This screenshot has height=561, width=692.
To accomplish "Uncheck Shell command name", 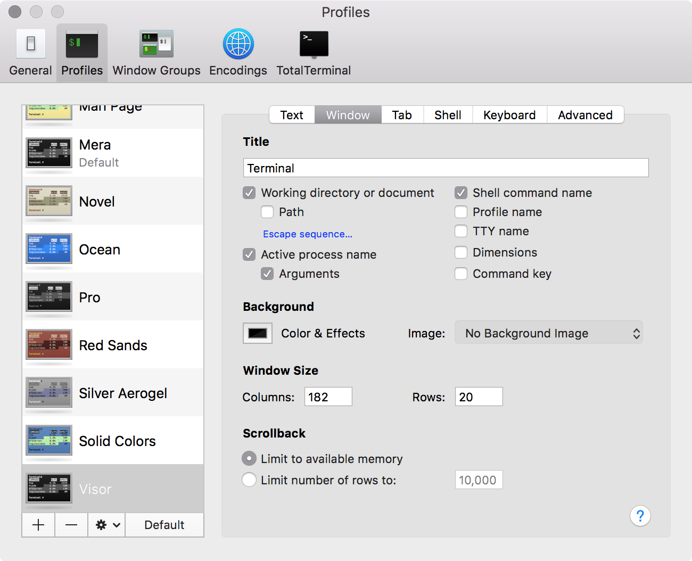I will pyautogui.click(x=461, y=193).
